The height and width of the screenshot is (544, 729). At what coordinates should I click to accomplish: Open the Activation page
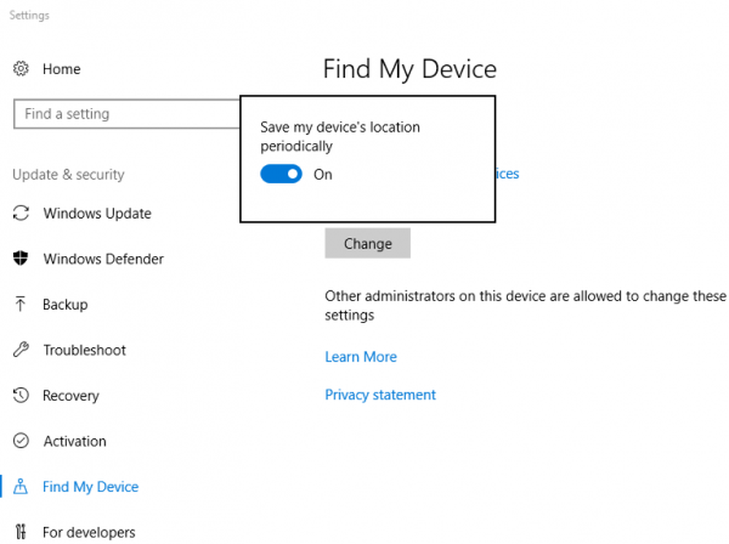point(74,441)
